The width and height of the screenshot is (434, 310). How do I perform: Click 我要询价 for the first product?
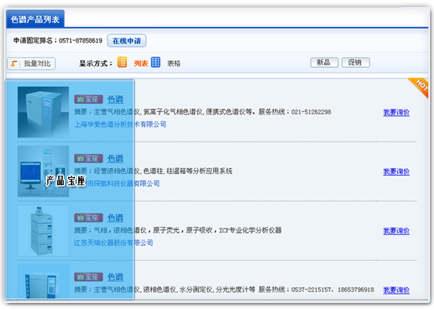(x=396, y=113)
